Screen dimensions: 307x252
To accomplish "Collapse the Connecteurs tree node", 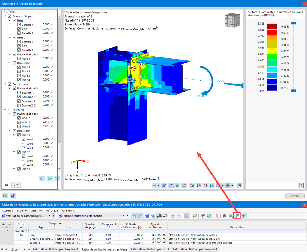I will [x=5, y=84].
